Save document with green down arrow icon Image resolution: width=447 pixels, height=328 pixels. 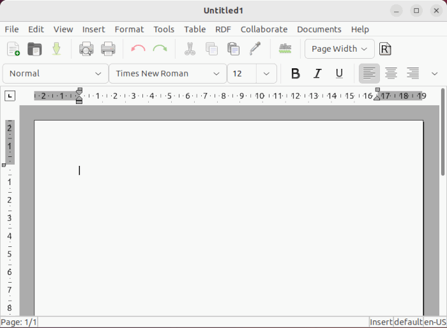(x=56, y=48)
